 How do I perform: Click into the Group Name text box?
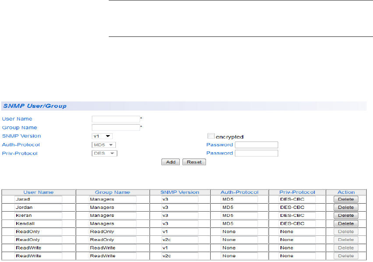(115, 128)
